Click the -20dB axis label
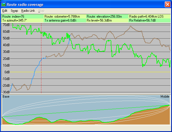 6,86
